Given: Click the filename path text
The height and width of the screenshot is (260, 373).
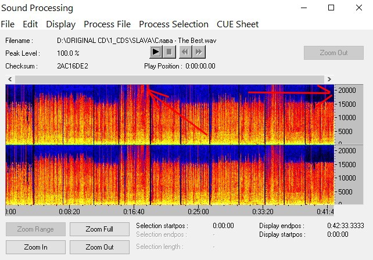Looking at the screenshot, I should click(137, 41).
